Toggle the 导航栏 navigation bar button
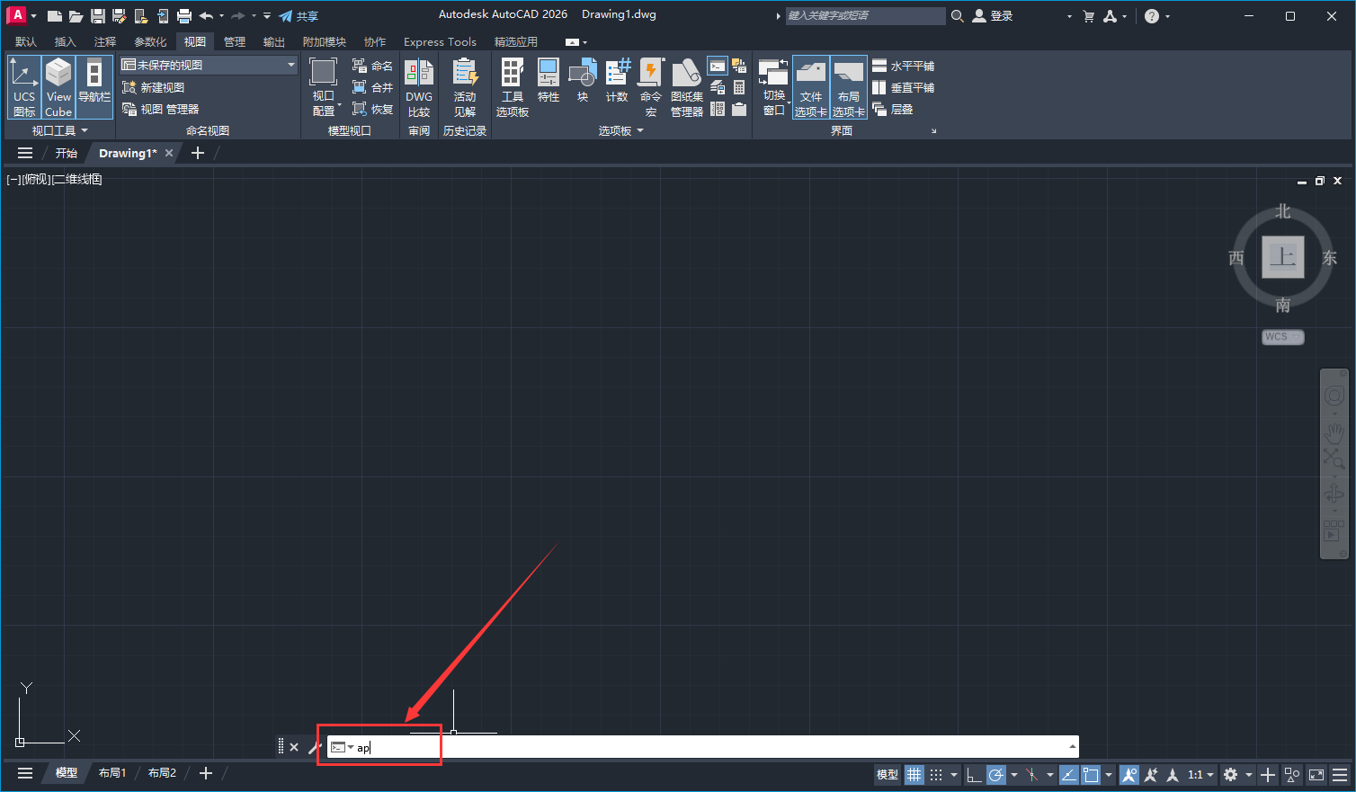This screenshot has width=1356, height=792. (x=94, y=87)
